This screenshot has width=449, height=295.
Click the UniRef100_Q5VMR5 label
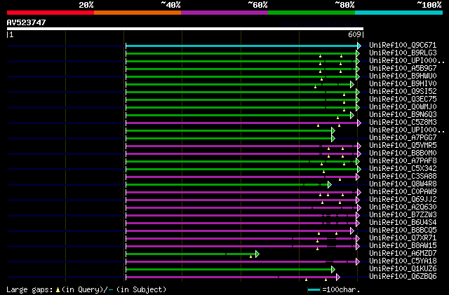click(403, 146)
